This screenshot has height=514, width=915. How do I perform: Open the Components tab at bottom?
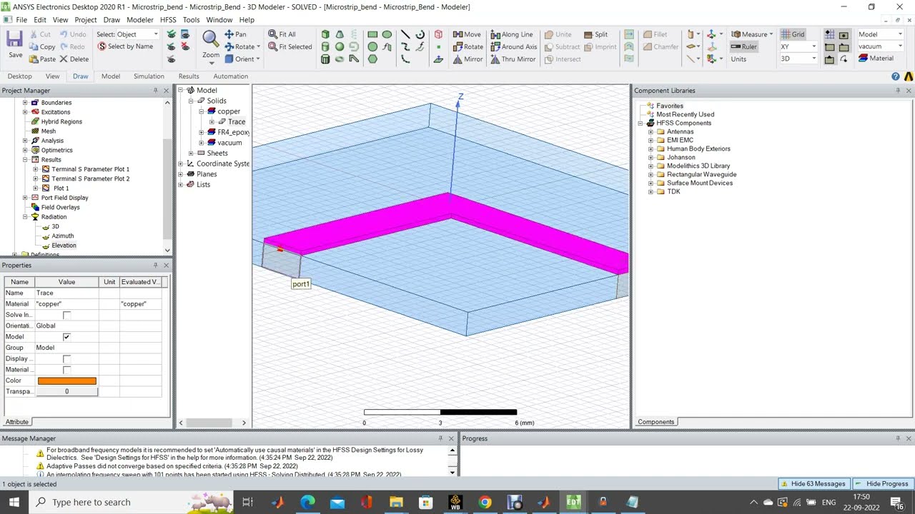coord(656,422)
